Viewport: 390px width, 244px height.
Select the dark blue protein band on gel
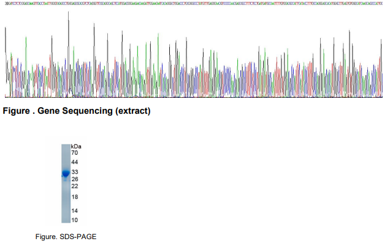[x=66, y=173]
